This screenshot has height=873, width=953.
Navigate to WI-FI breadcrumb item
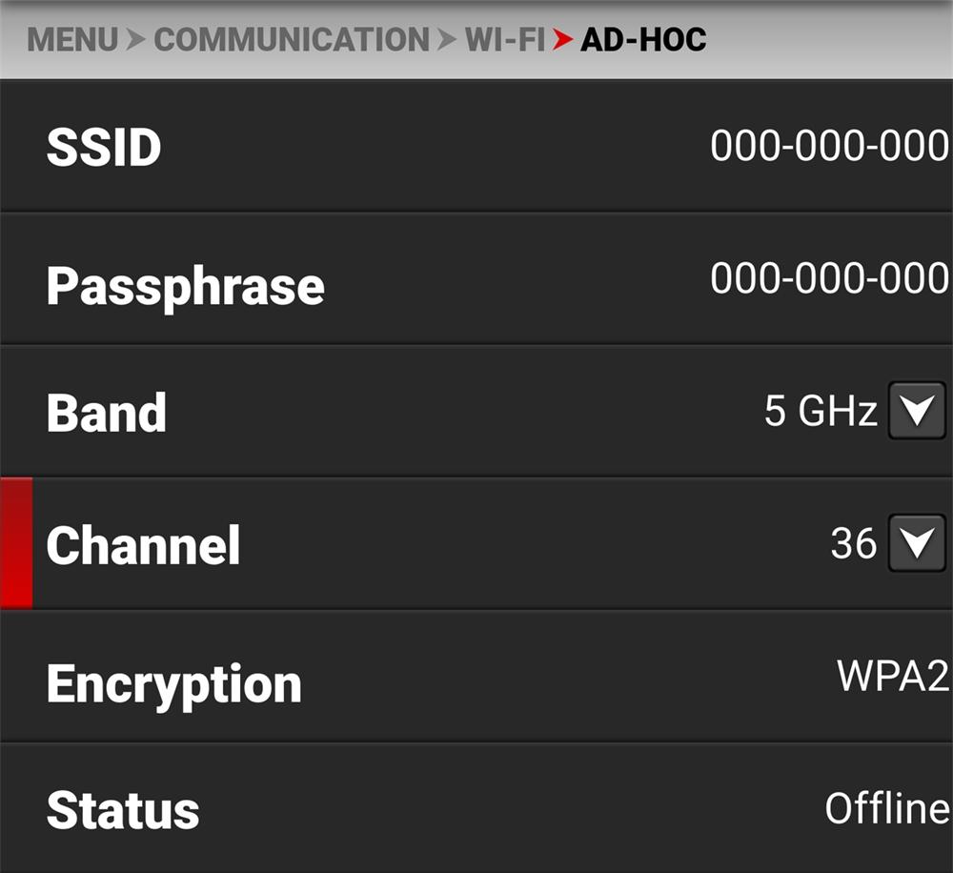(x=504, y=40)
